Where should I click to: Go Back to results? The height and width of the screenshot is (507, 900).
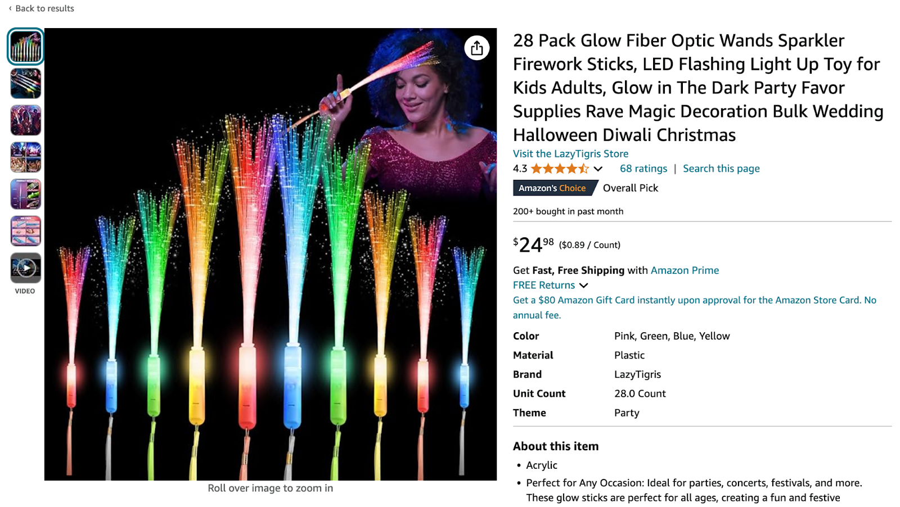click(x=45, y=8)
